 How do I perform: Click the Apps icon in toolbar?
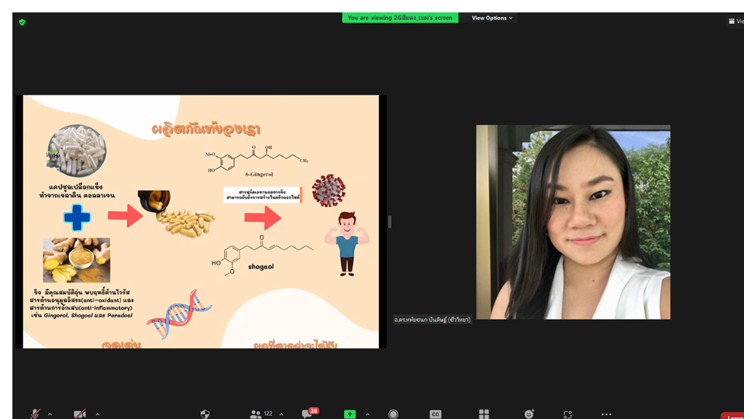tap(568, 414)
